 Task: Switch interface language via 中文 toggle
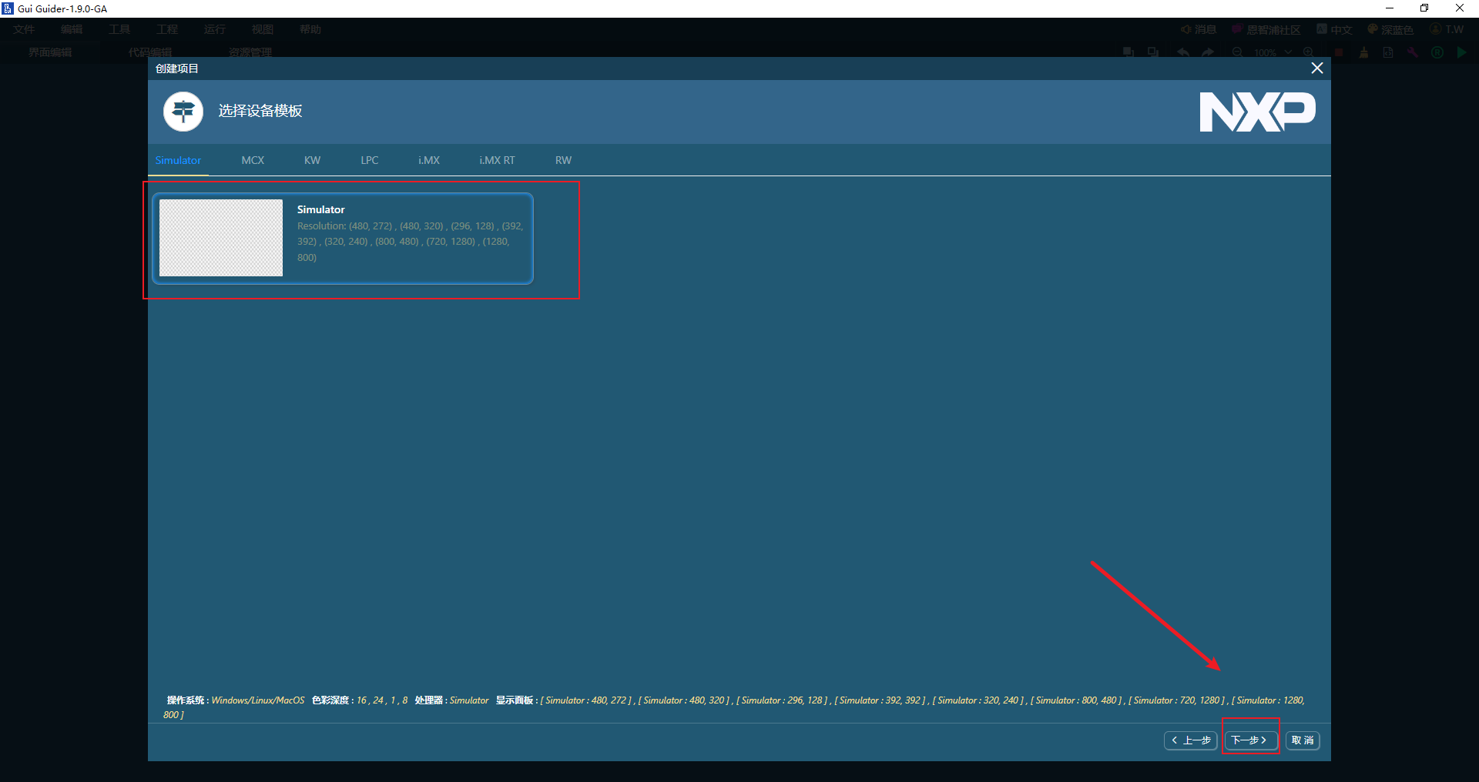(x=1342, y=29)
